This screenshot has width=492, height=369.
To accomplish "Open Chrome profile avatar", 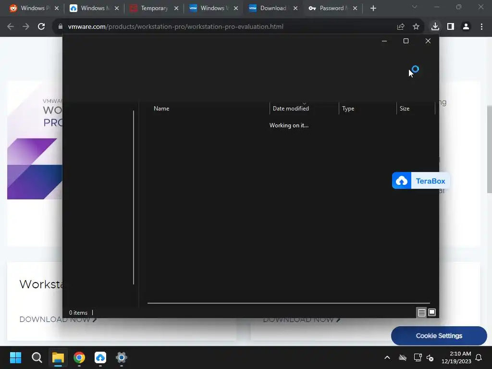I will pyautogui.click(x=466, y=27).
